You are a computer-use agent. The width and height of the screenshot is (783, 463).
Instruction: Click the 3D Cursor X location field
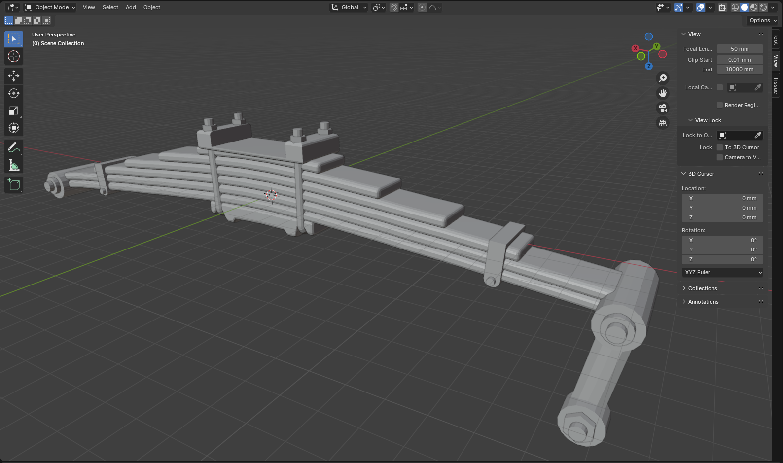(x=722, y=198)
